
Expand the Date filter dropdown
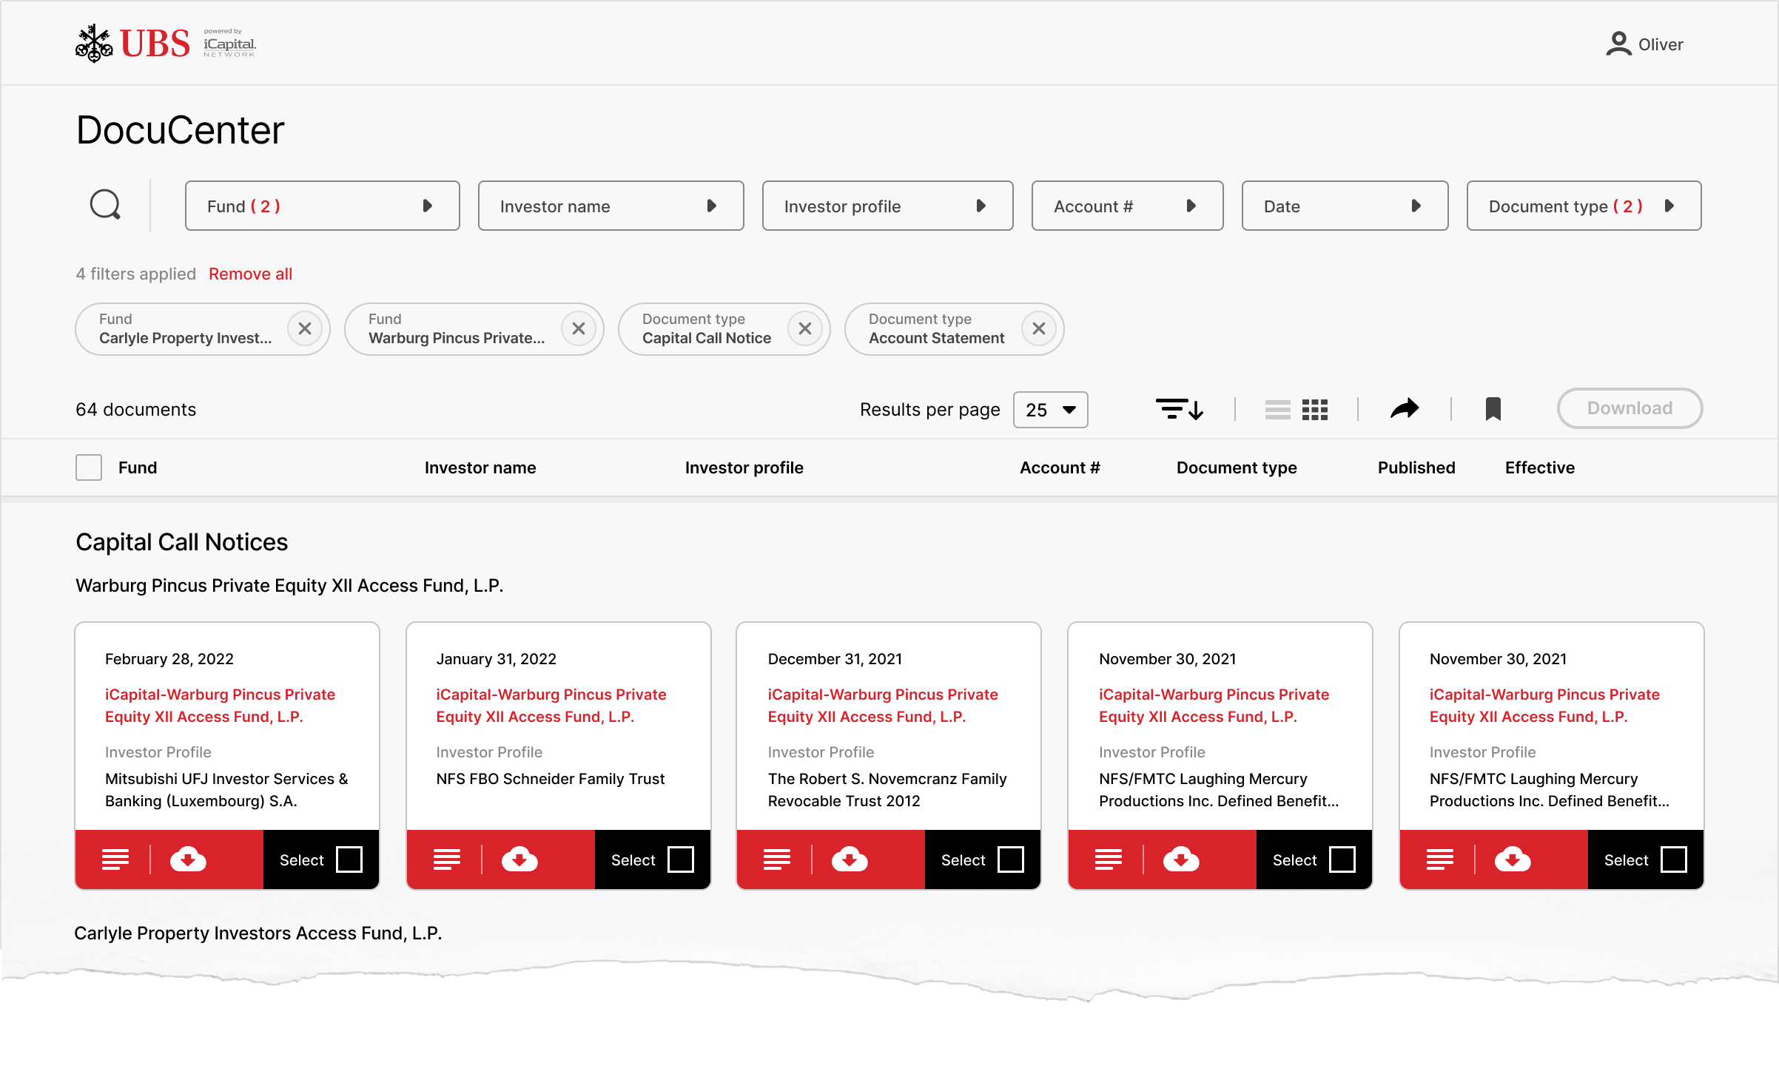coord(1345,206)
